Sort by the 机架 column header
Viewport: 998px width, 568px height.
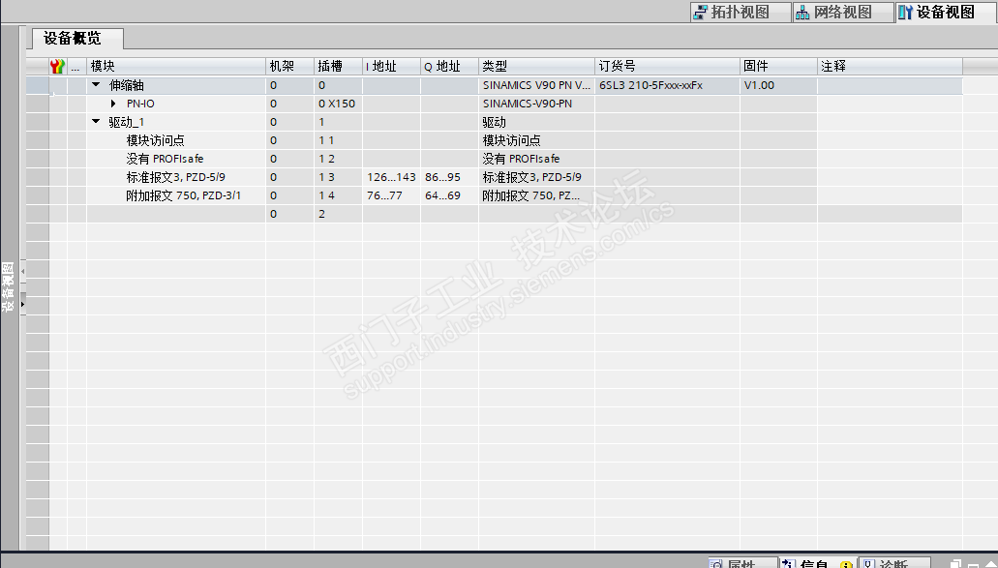pyautogui.click(x=289, y=66)
